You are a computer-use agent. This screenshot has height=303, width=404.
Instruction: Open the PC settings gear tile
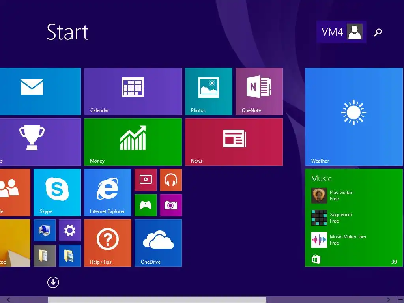click(x=70, y=230)
